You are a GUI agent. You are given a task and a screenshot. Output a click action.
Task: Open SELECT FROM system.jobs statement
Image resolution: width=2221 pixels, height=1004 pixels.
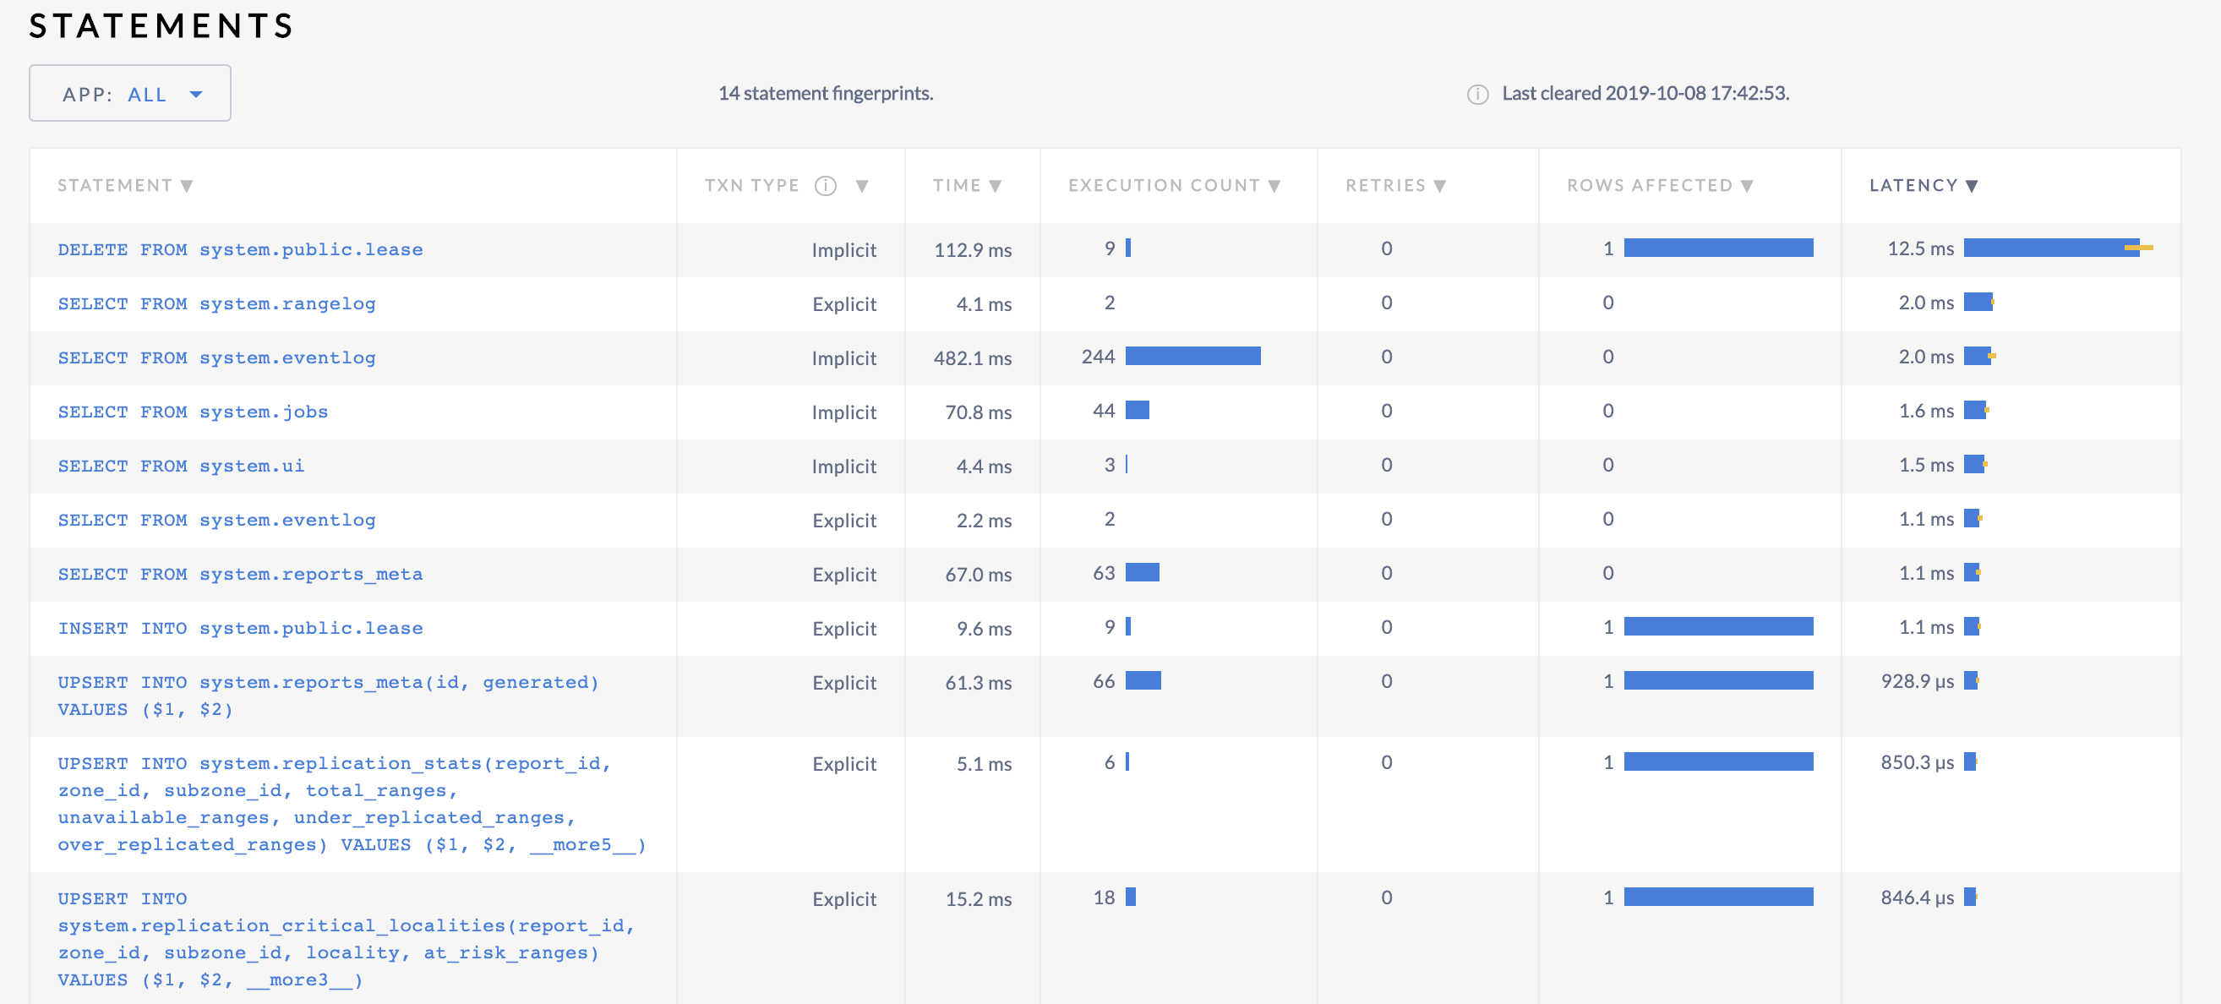pos(193,412)
